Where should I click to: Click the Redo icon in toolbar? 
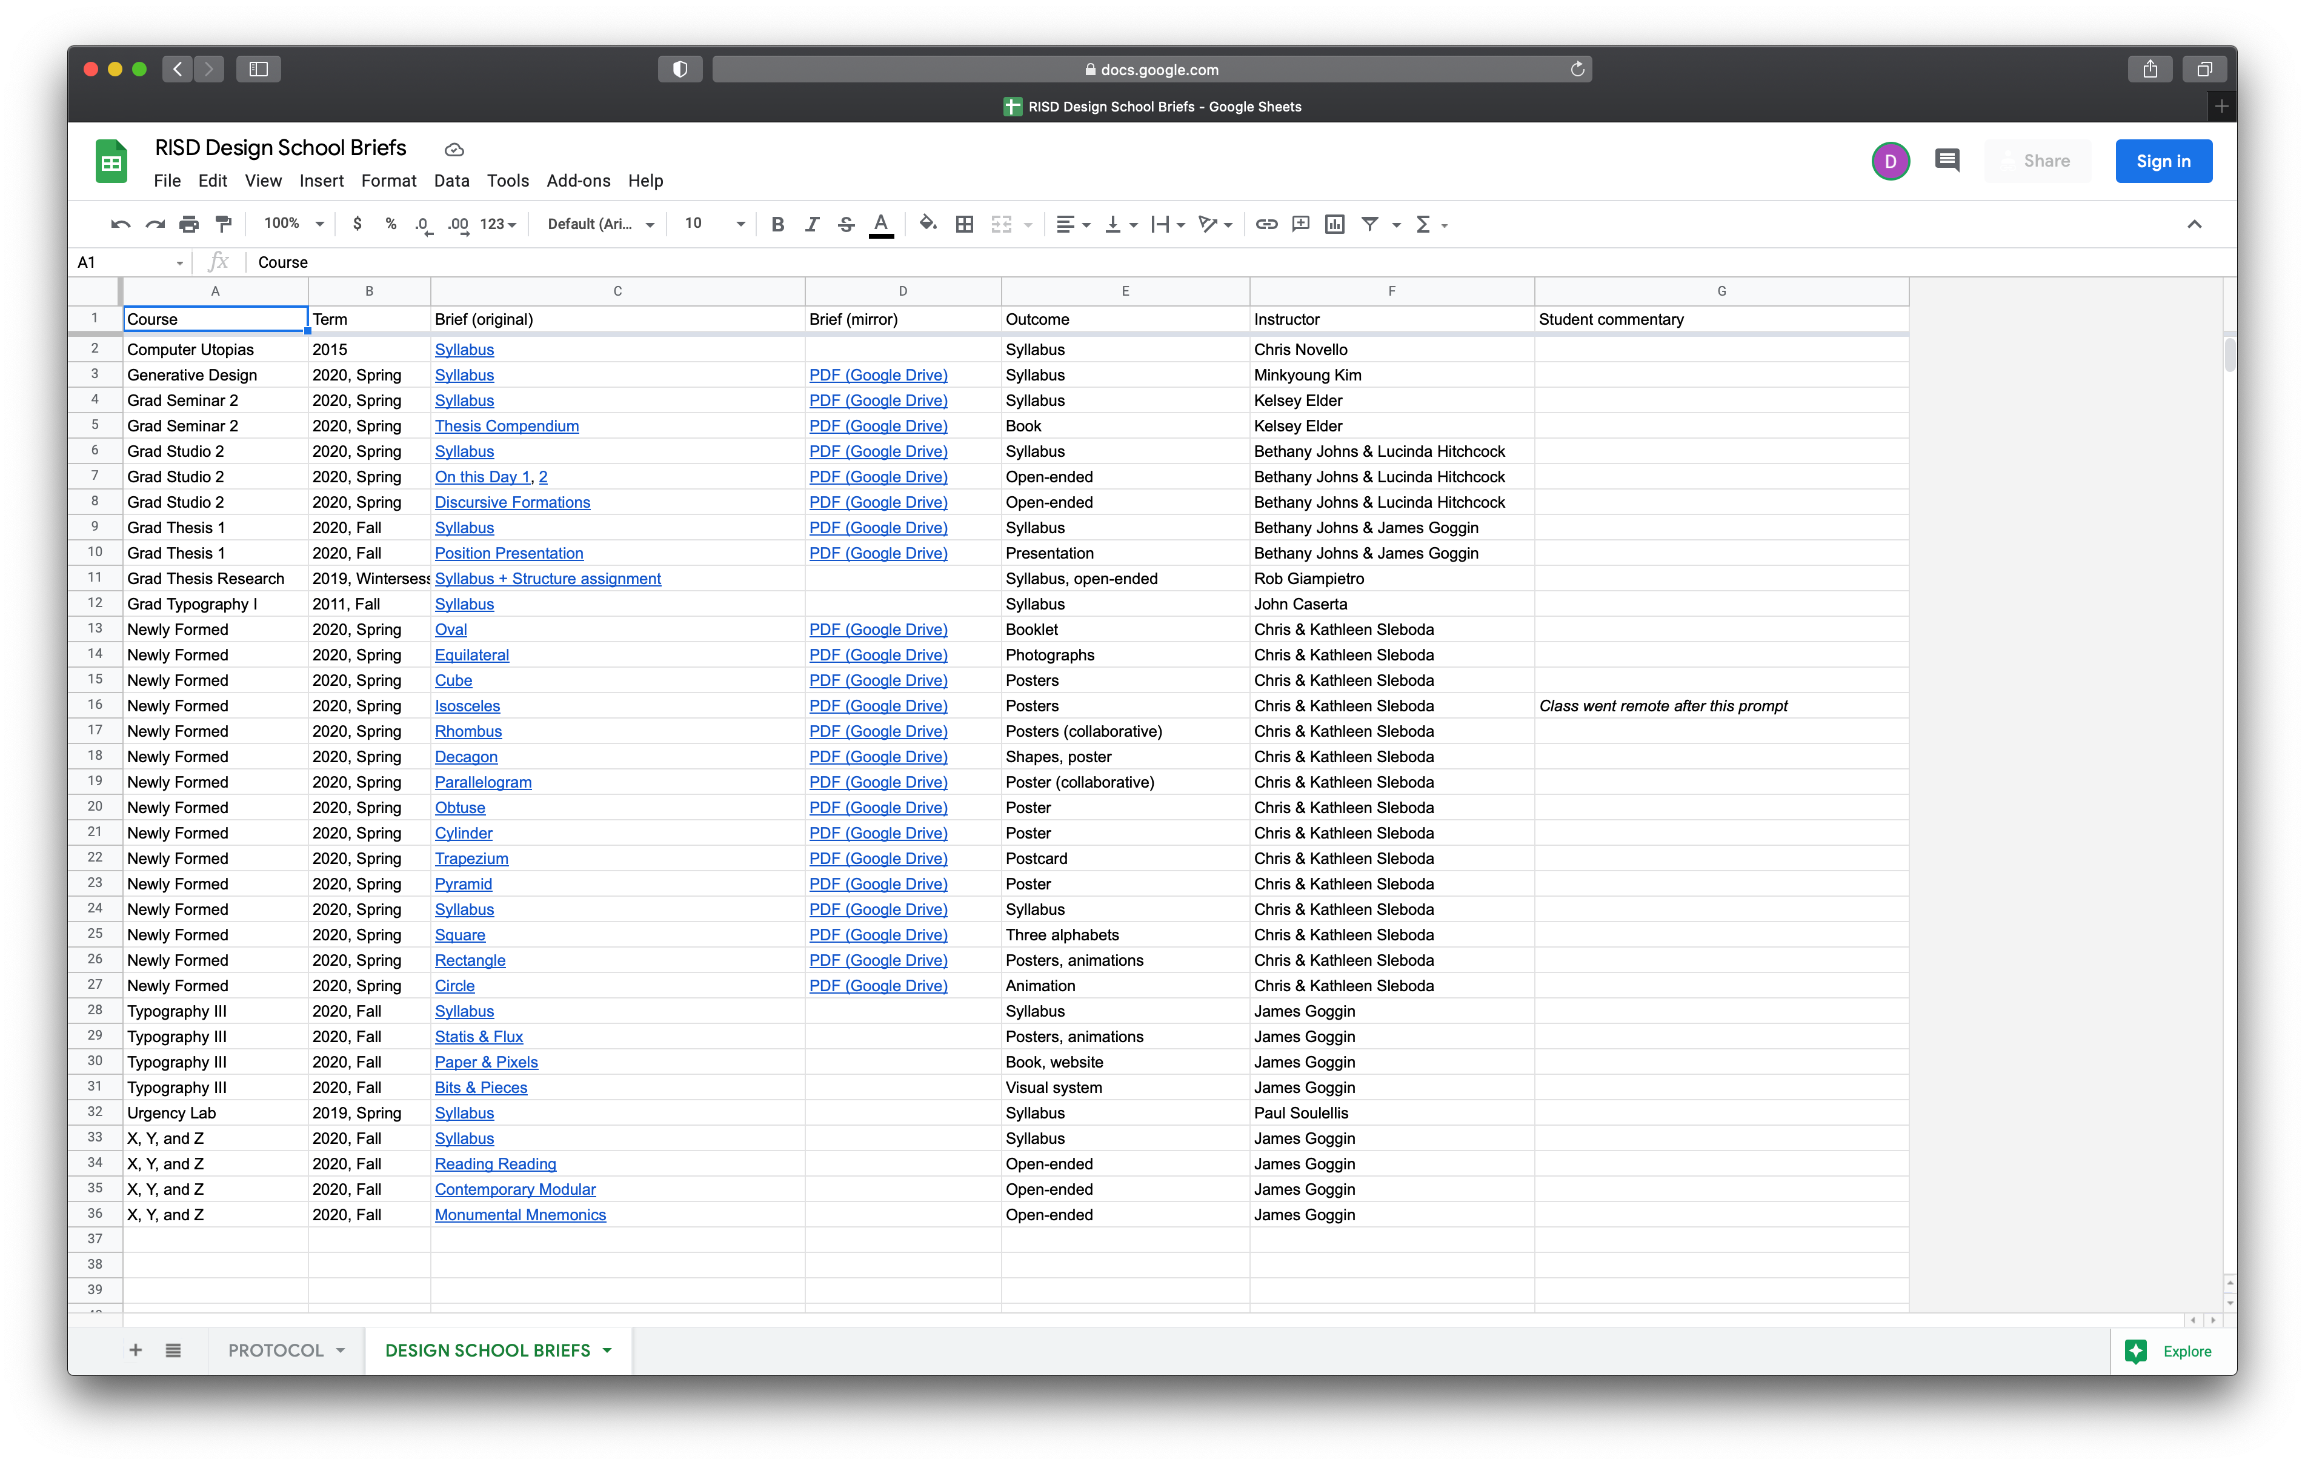155,224
